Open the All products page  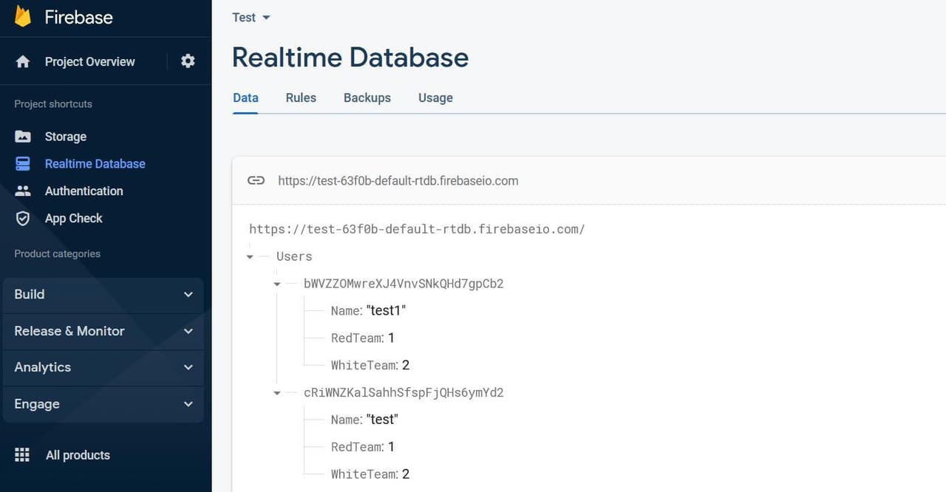point(78,455)
